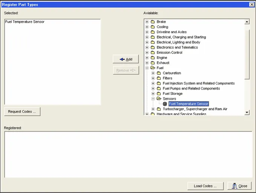
Task: Expand the Electronics and Telematics node
Action: coord(147,48)
